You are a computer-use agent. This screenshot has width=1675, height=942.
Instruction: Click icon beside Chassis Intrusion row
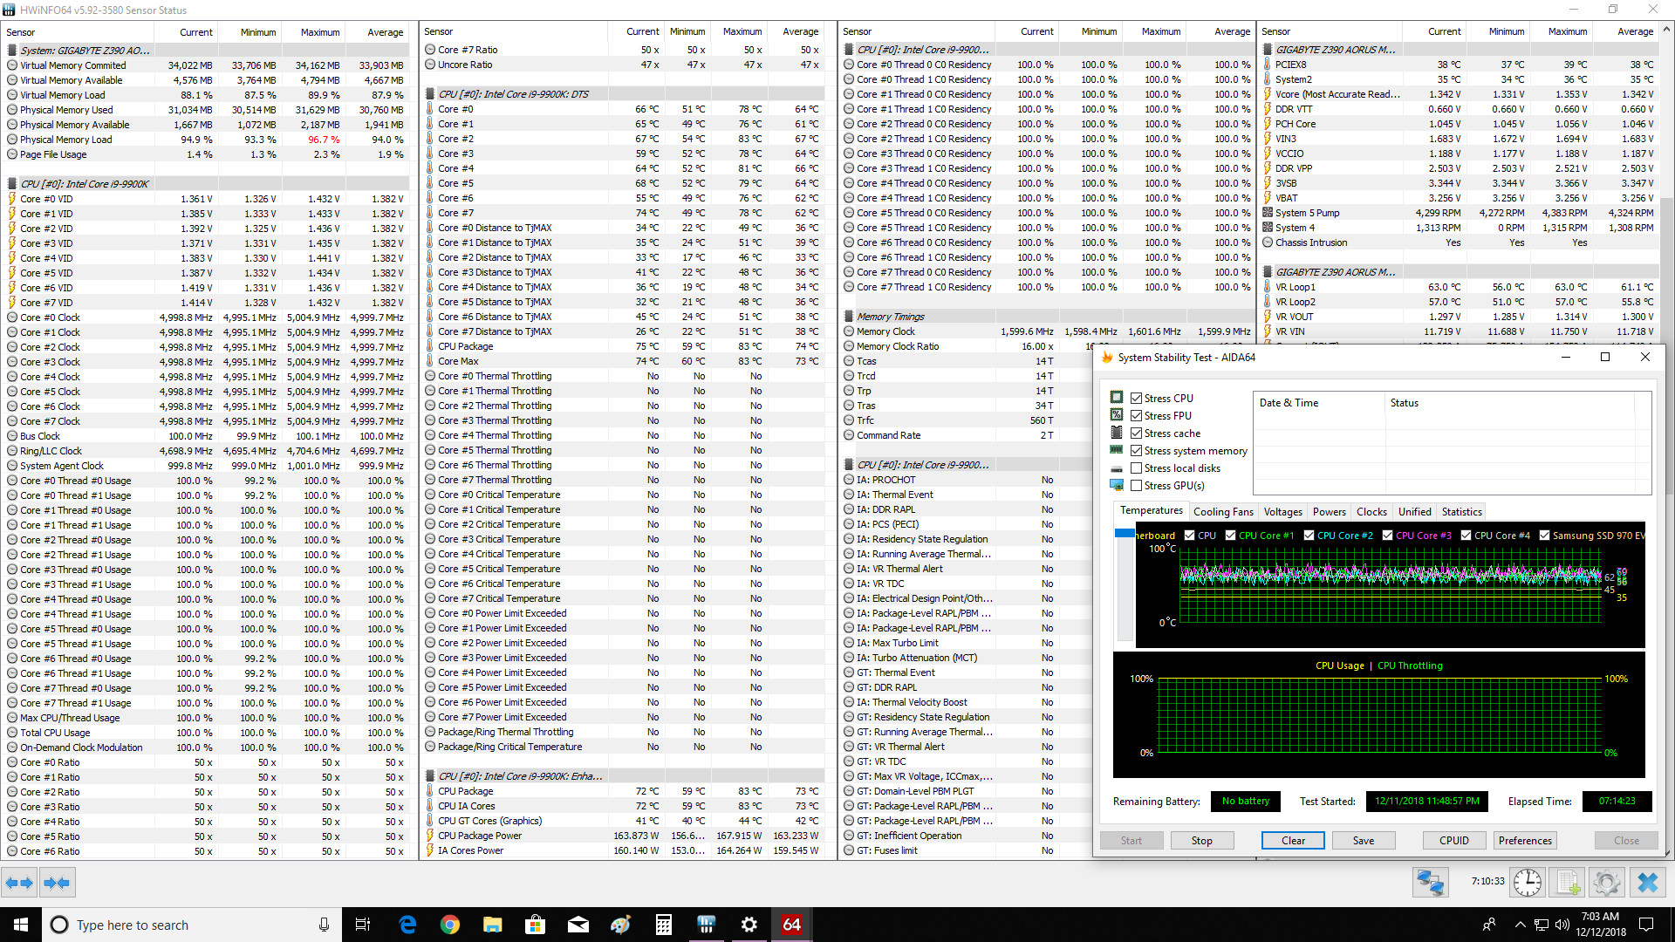[1268, 242]
